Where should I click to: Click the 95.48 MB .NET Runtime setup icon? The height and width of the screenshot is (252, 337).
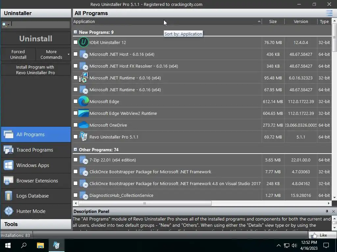84,77
